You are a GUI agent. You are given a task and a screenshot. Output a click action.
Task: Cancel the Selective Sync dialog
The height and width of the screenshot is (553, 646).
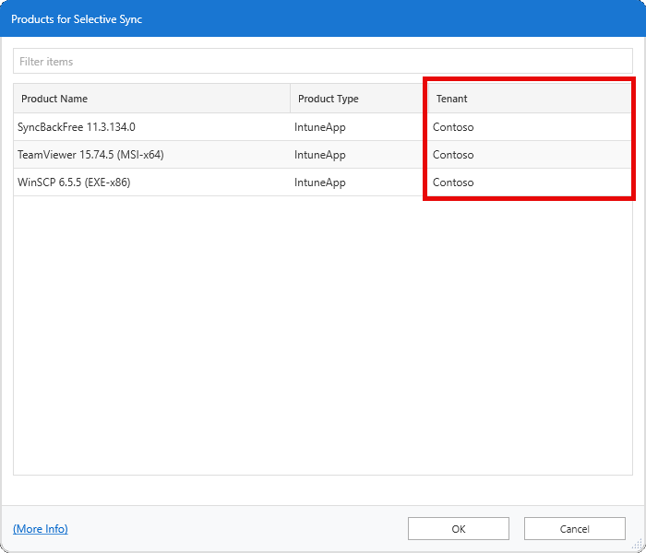tap(575, 529)
